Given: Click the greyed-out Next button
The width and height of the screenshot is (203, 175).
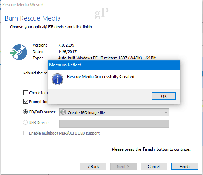Looking at the screenshot, I should pos(123,167).
